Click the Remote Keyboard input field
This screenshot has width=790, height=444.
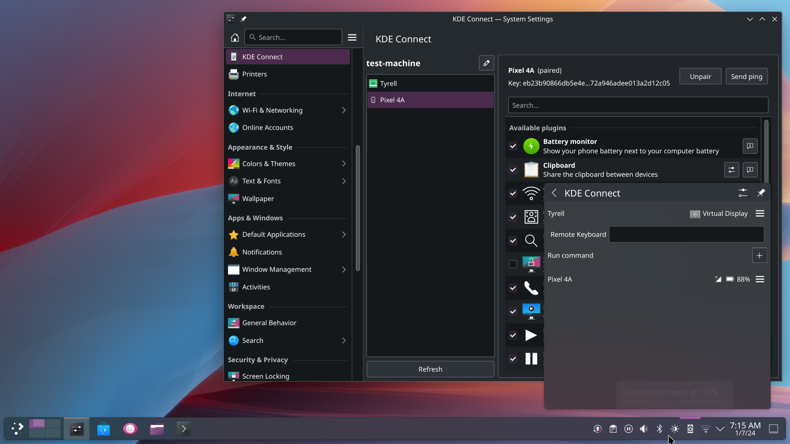pyautogui.click(x=686, y=234)
